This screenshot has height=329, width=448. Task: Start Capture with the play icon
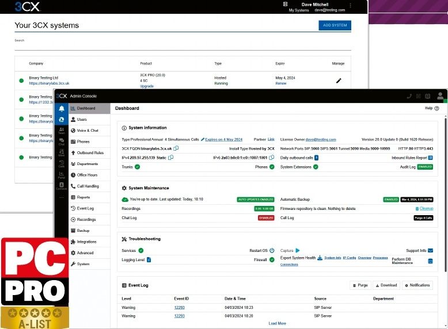click(x=298, y=251)
